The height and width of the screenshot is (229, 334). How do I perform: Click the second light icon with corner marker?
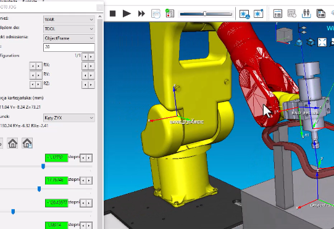[259, 14]
